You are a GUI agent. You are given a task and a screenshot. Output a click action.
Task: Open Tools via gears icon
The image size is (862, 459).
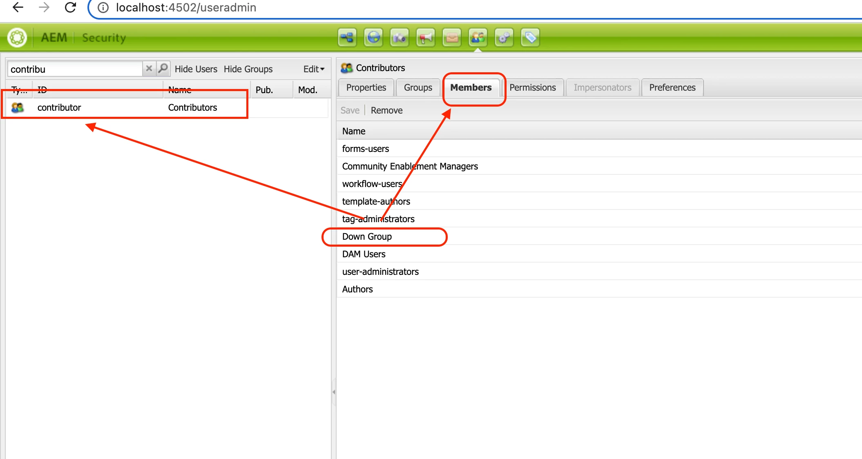point(504,38)
